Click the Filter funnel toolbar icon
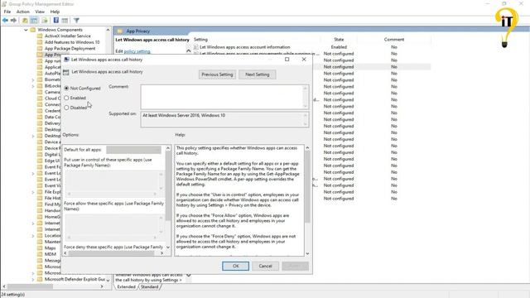Screen dimensions: 530x298 (76, 21)
